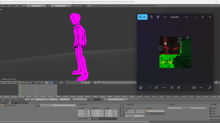
Task: Open the screen layout browse icon
Action: [x=24, y=6]
